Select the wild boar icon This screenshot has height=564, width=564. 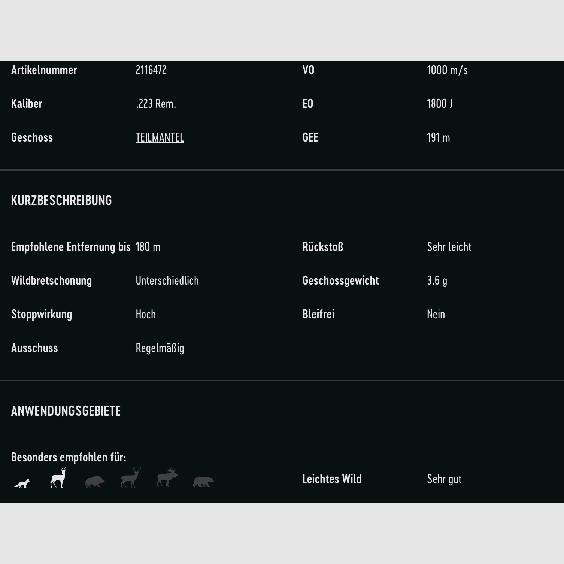pos(94,481)
